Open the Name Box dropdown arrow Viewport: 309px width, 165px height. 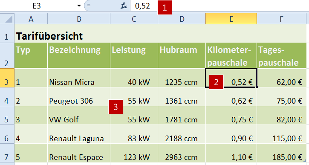click(x=79, y=6)
